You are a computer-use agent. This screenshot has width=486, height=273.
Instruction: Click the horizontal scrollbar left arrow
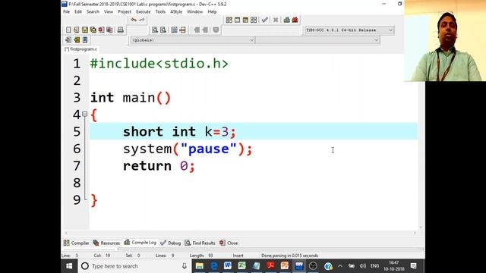[66, 233]
